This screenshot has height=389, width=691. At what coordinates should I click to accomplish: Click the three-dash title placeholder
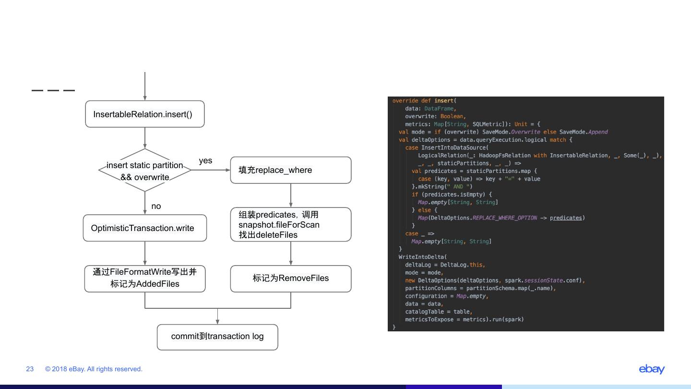pos(53,90)
